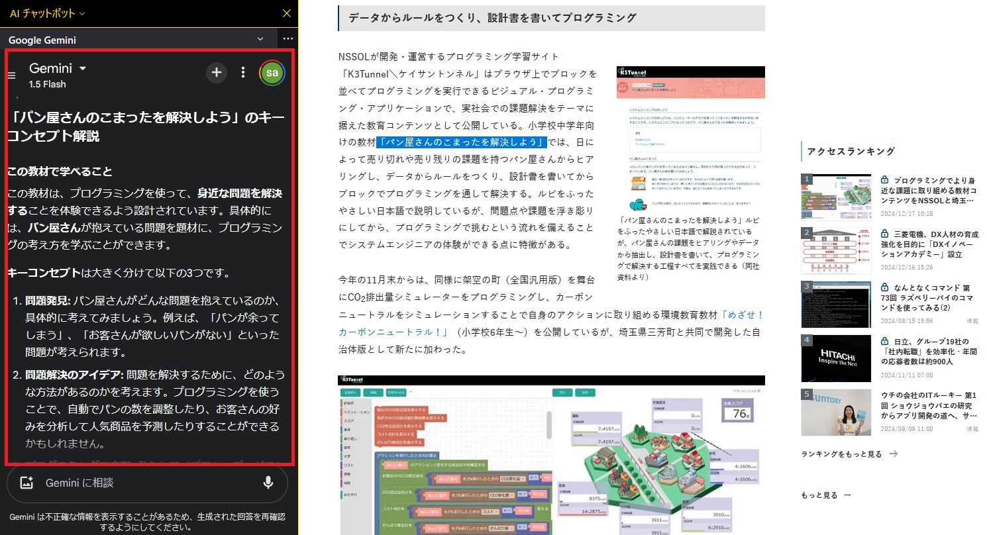Upload an image in the Gemini prompt
Image resolution: width=987 pixels, height=535 pixels.
click(x=26, y=483)
